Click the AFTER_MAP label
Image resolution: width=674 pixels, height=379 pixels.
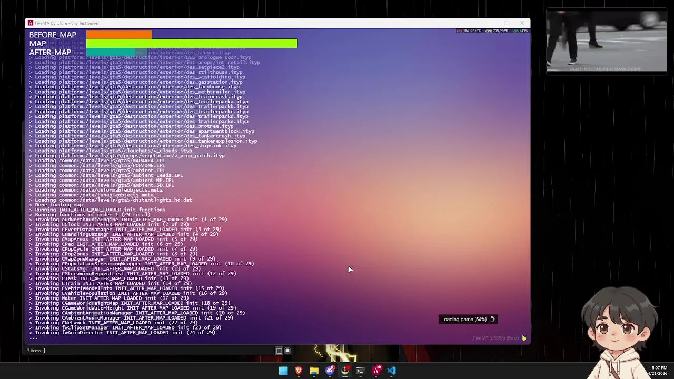tap(50, 53)
